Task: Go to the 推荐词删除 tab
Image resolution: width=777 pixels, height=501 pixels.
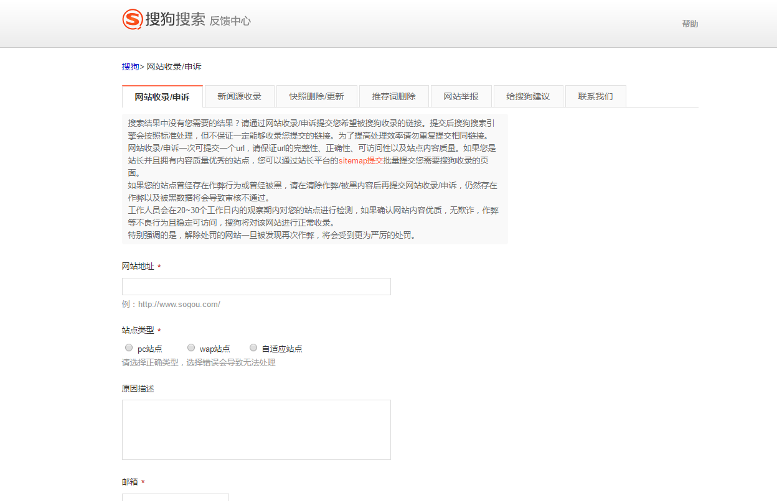Action: pyautogui.click(x=393, y=96)
